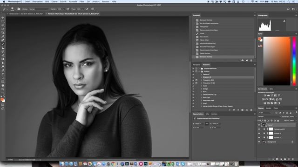Expand the Standardaktionen action set
Screen dimensions: 298x167
pos(199,69)
